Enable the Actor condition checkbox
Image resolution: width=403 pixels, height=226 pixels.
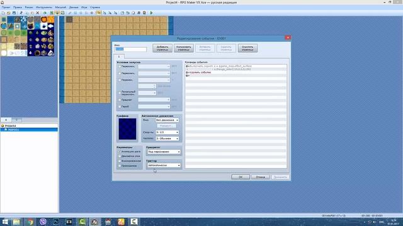coord(120,106)
